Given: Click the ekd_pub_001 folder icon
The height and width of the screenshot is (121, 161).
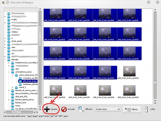Looking at the screenshot, I should [13, 96].
